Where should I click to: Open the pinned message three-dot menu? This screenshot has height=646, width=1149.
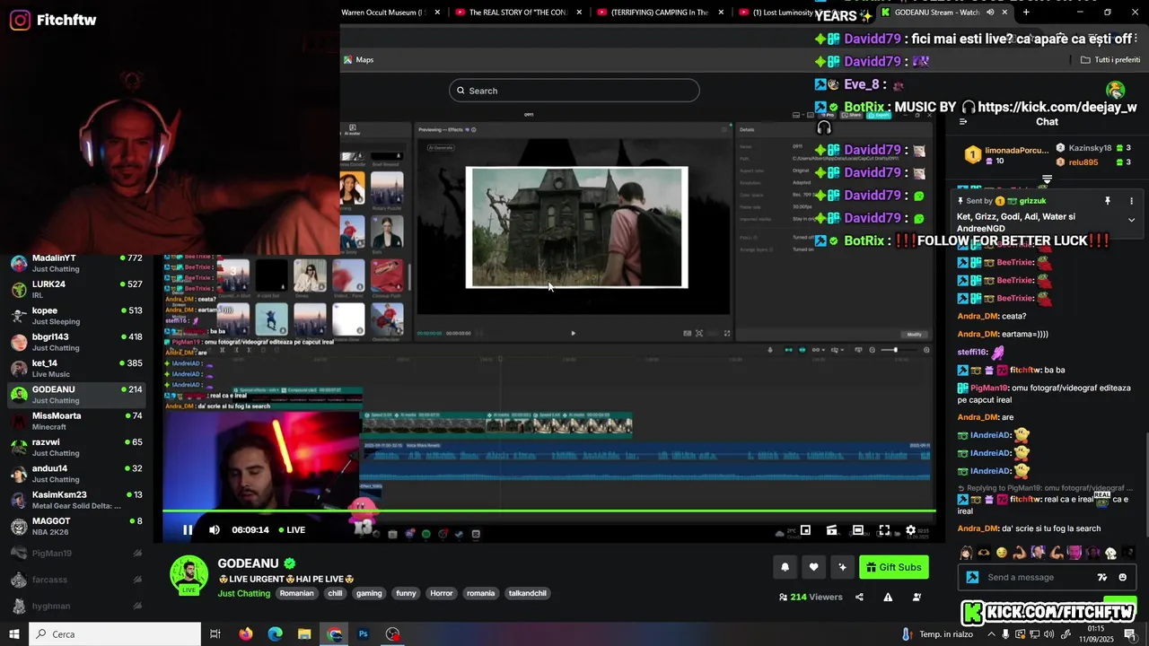[x=1131, y=201]
